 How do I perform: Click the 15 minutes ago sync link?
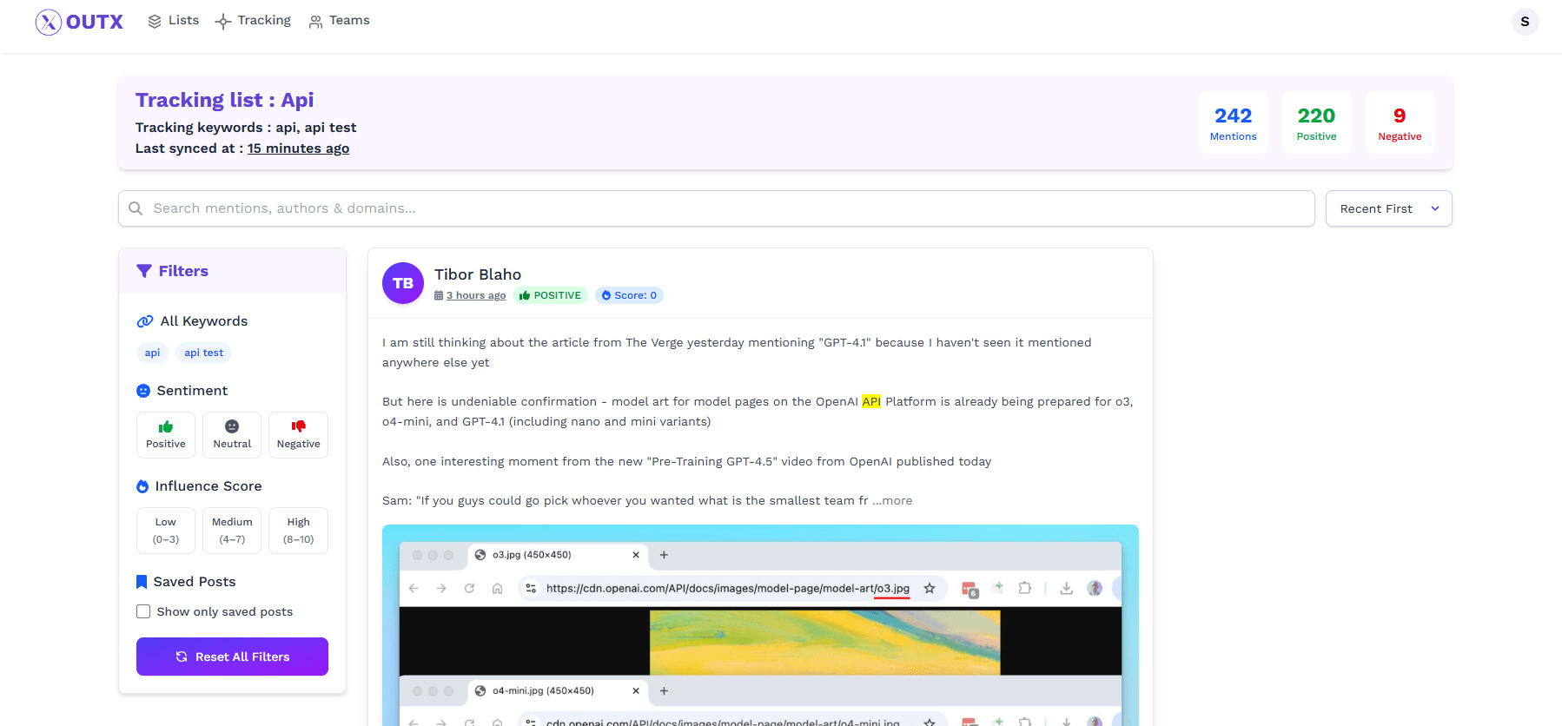tap(298, 148)
